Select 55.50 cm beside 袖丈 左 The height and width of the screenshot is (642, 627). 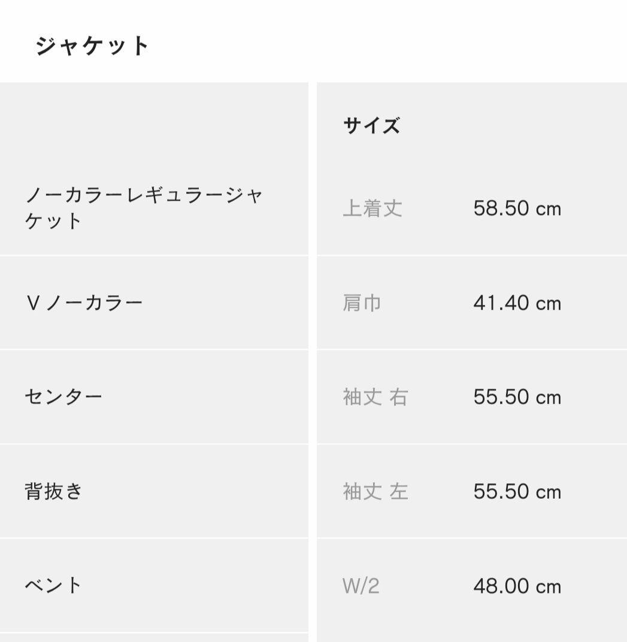click(517, 492)
